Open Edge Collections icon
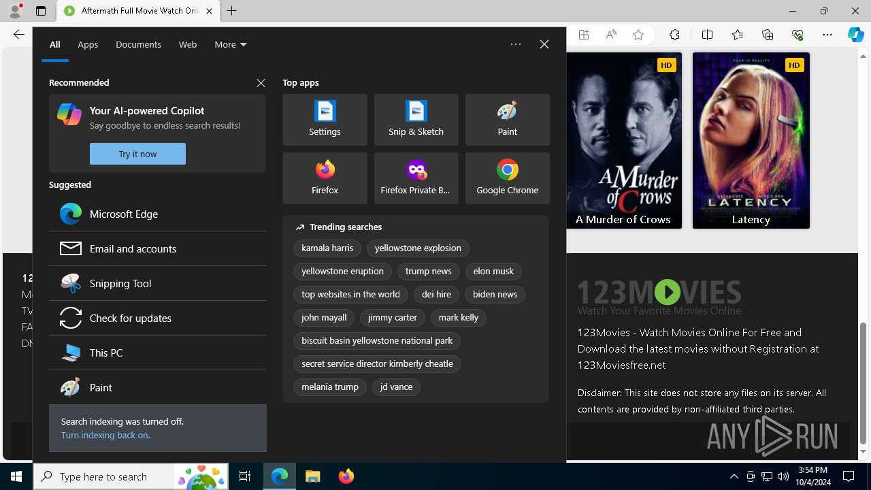The height and width of the screenshot is (490, 871). pyautogui.click(x=768, y=35)
